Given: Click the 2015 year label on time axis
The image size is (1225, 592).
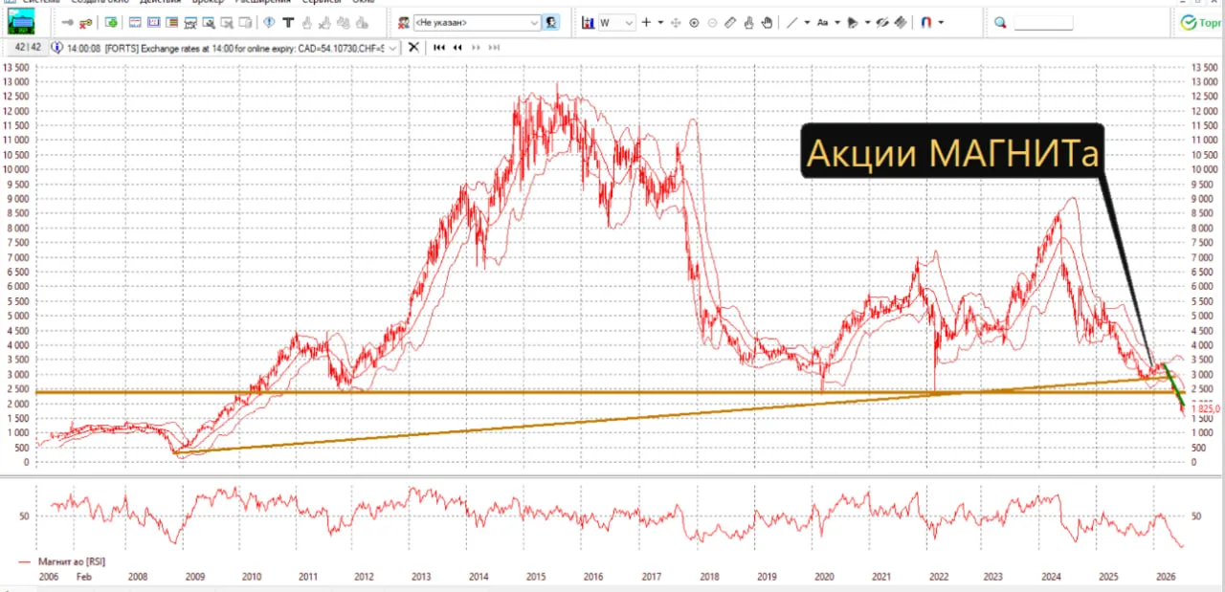Looking at the screenshot, I should tap(535, 577).
